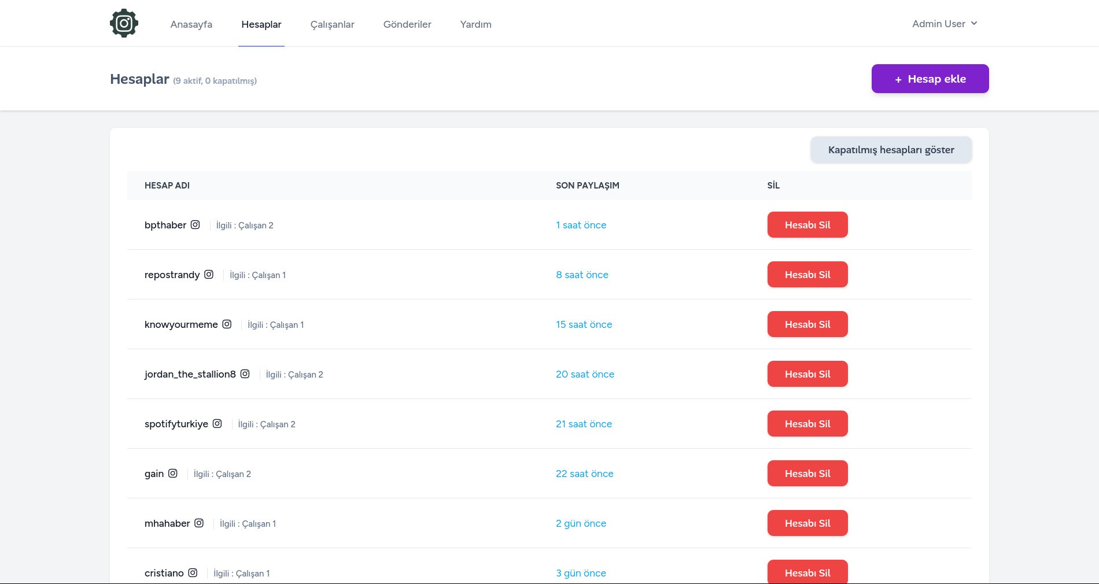Open the Yardım page
Viewport: 1099px width, 584px height.
click(x=475, y=24)
